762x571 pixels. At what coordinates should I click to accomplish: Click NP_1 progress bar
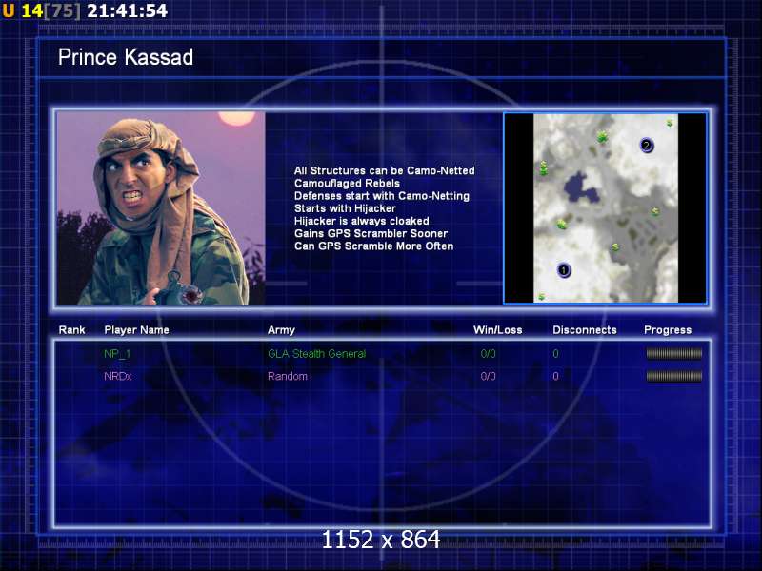(674, 354)
